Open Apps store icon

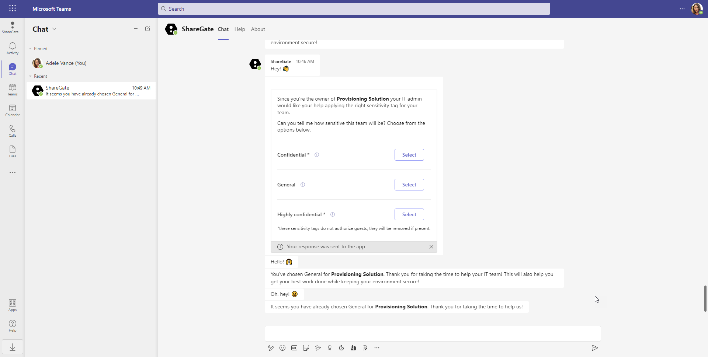13,305
